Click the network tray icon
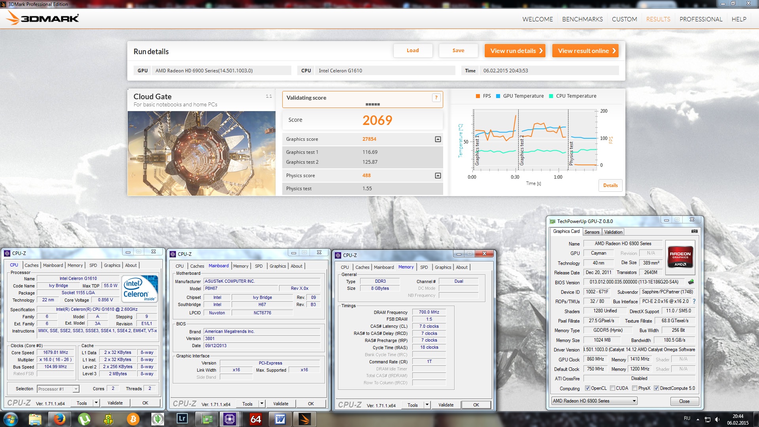 [x=708, y=419]
